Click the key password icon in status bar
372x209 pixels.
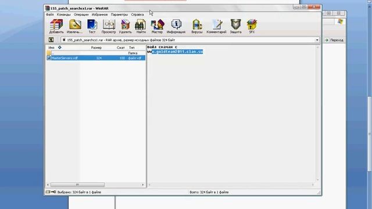[53, 192]
